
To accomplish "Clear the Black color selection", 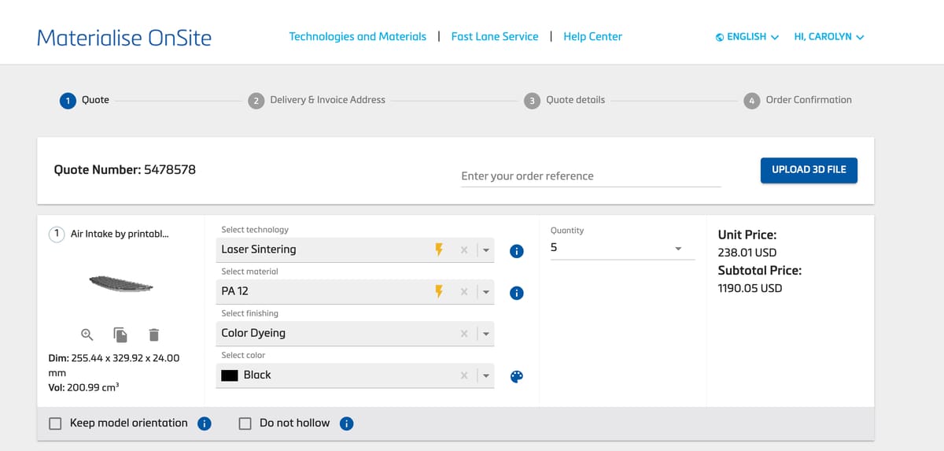I will click(x=464, y=375).
